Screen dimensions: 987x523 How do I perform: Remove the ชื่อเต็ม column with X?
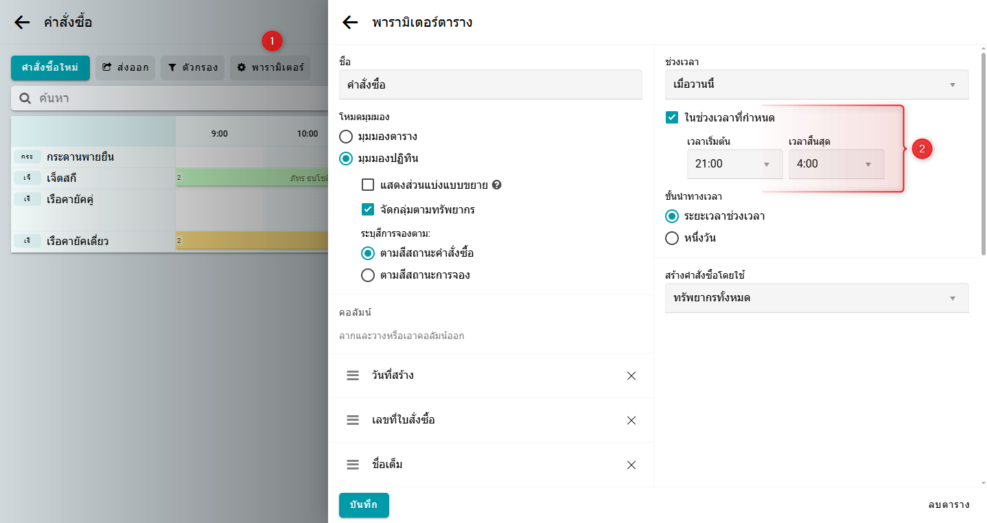tap(631, 465)
